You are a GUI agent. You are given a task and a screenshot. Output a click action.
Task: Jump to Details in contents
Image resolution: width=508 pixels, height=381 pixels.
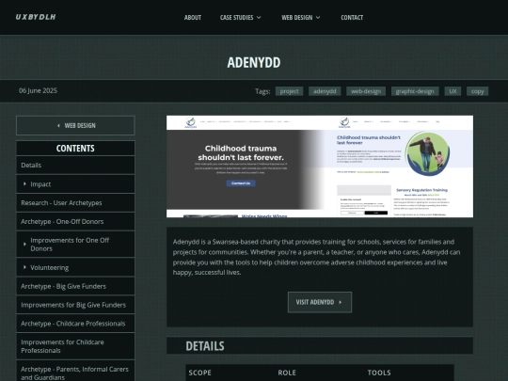tap(75, 166)
